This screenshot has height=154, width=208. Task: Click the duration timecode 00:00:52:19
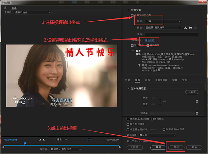113,139
